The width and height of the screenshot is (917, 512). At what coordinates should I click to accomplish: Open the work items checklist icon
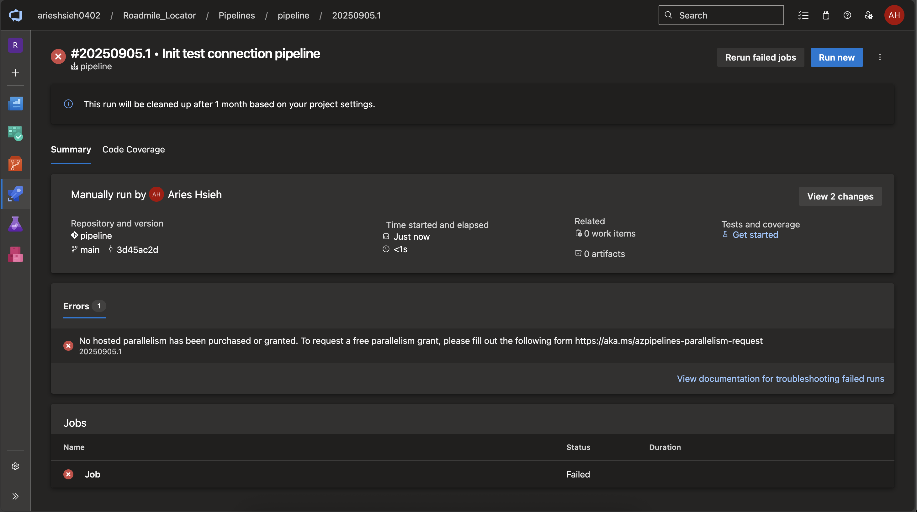803,15
